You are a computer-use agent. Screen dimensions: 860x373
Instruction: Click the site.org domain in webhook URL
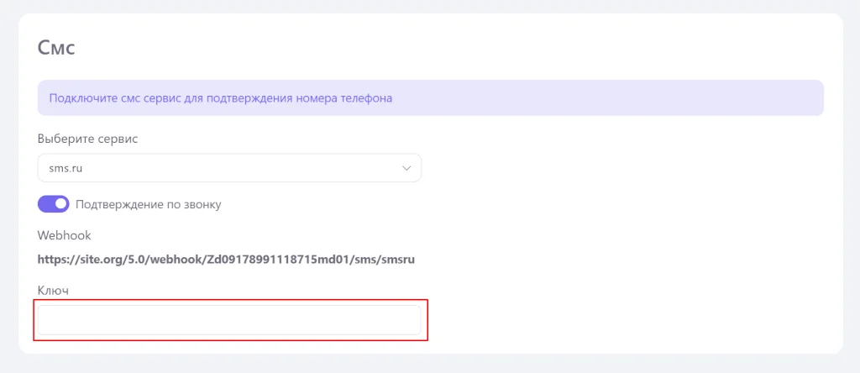pos(103,260)
